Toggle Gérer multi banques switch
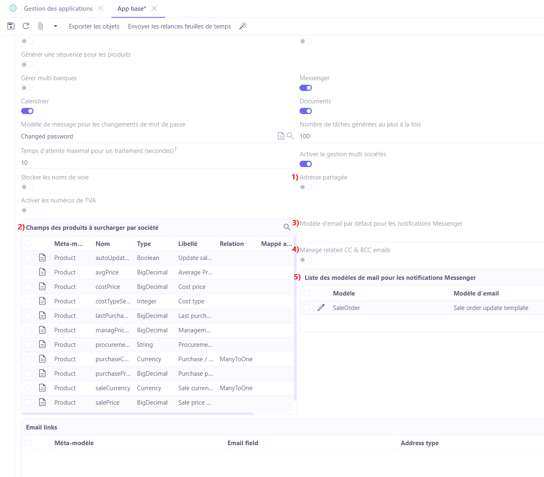 pos(27,88)
